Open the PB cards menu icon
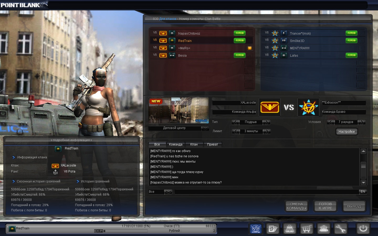 272,229
